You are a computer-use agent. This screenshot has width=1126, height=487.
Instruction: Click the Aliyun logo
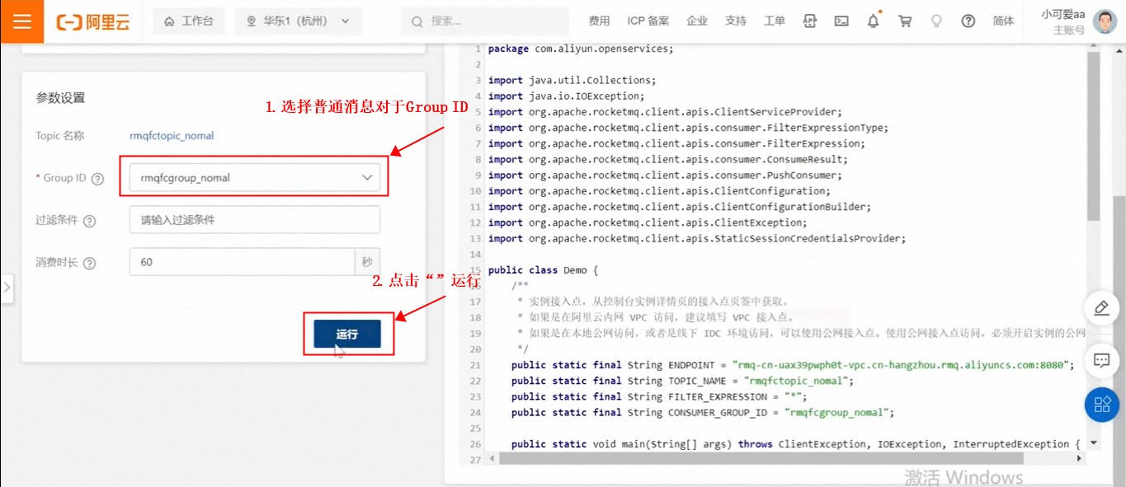(x=93, y=21)
